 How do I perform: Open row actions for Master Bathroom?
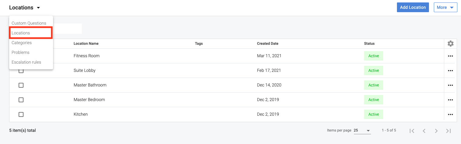tap(450, 85)
